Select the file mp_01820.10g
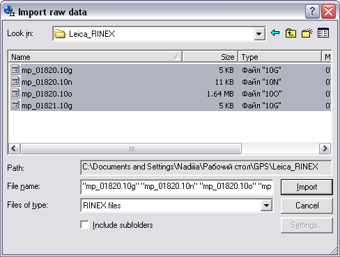Screen dimensions: 340x257 click(x=47, y=70)
